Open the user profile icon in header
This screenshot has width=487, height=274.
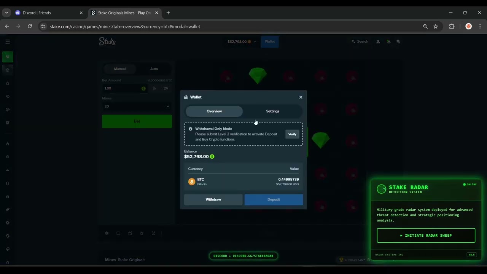click(378, 41)
